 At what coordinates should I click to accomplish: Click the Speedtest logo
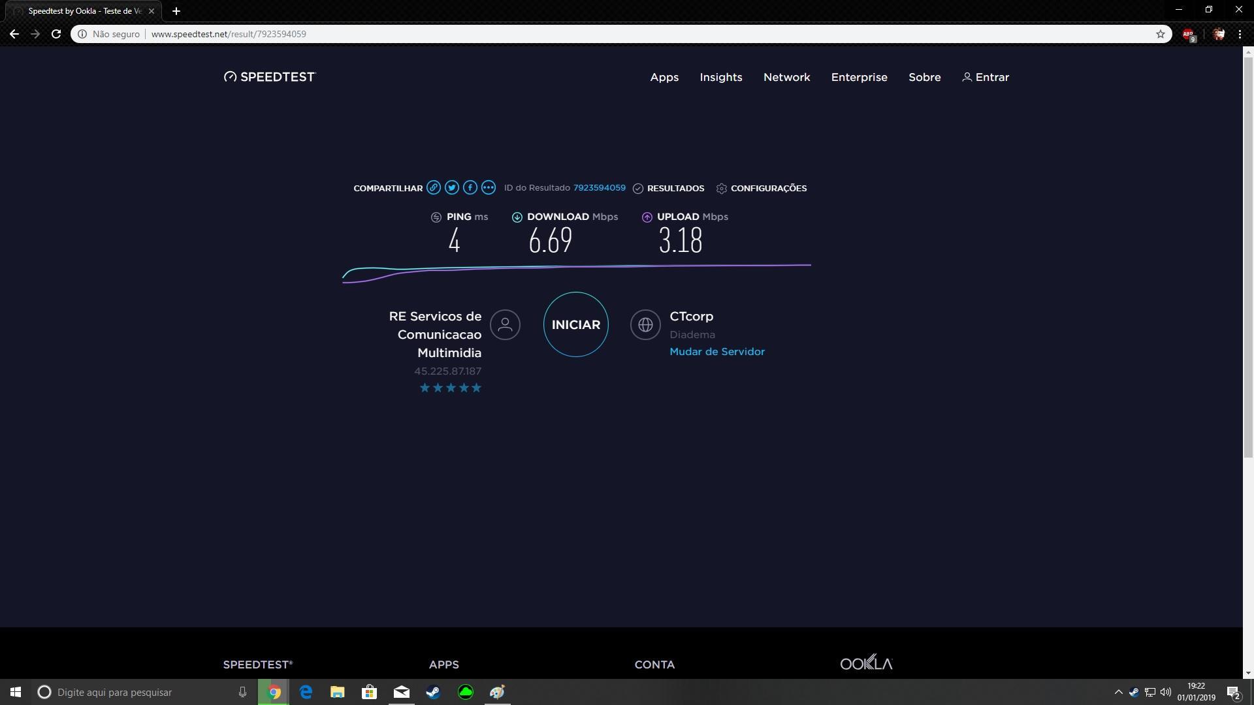[269, 77]
